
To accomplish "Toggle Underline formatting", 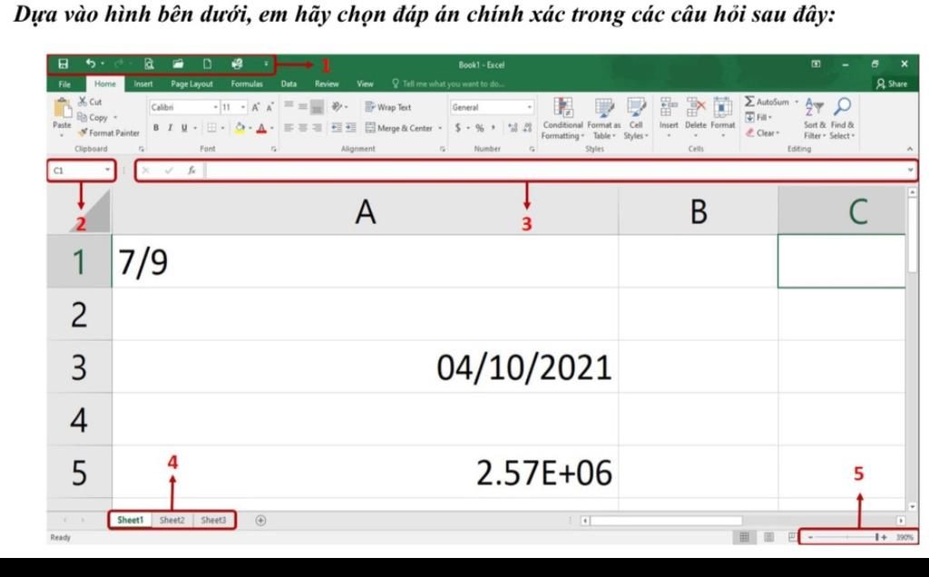I will point(184,127).
